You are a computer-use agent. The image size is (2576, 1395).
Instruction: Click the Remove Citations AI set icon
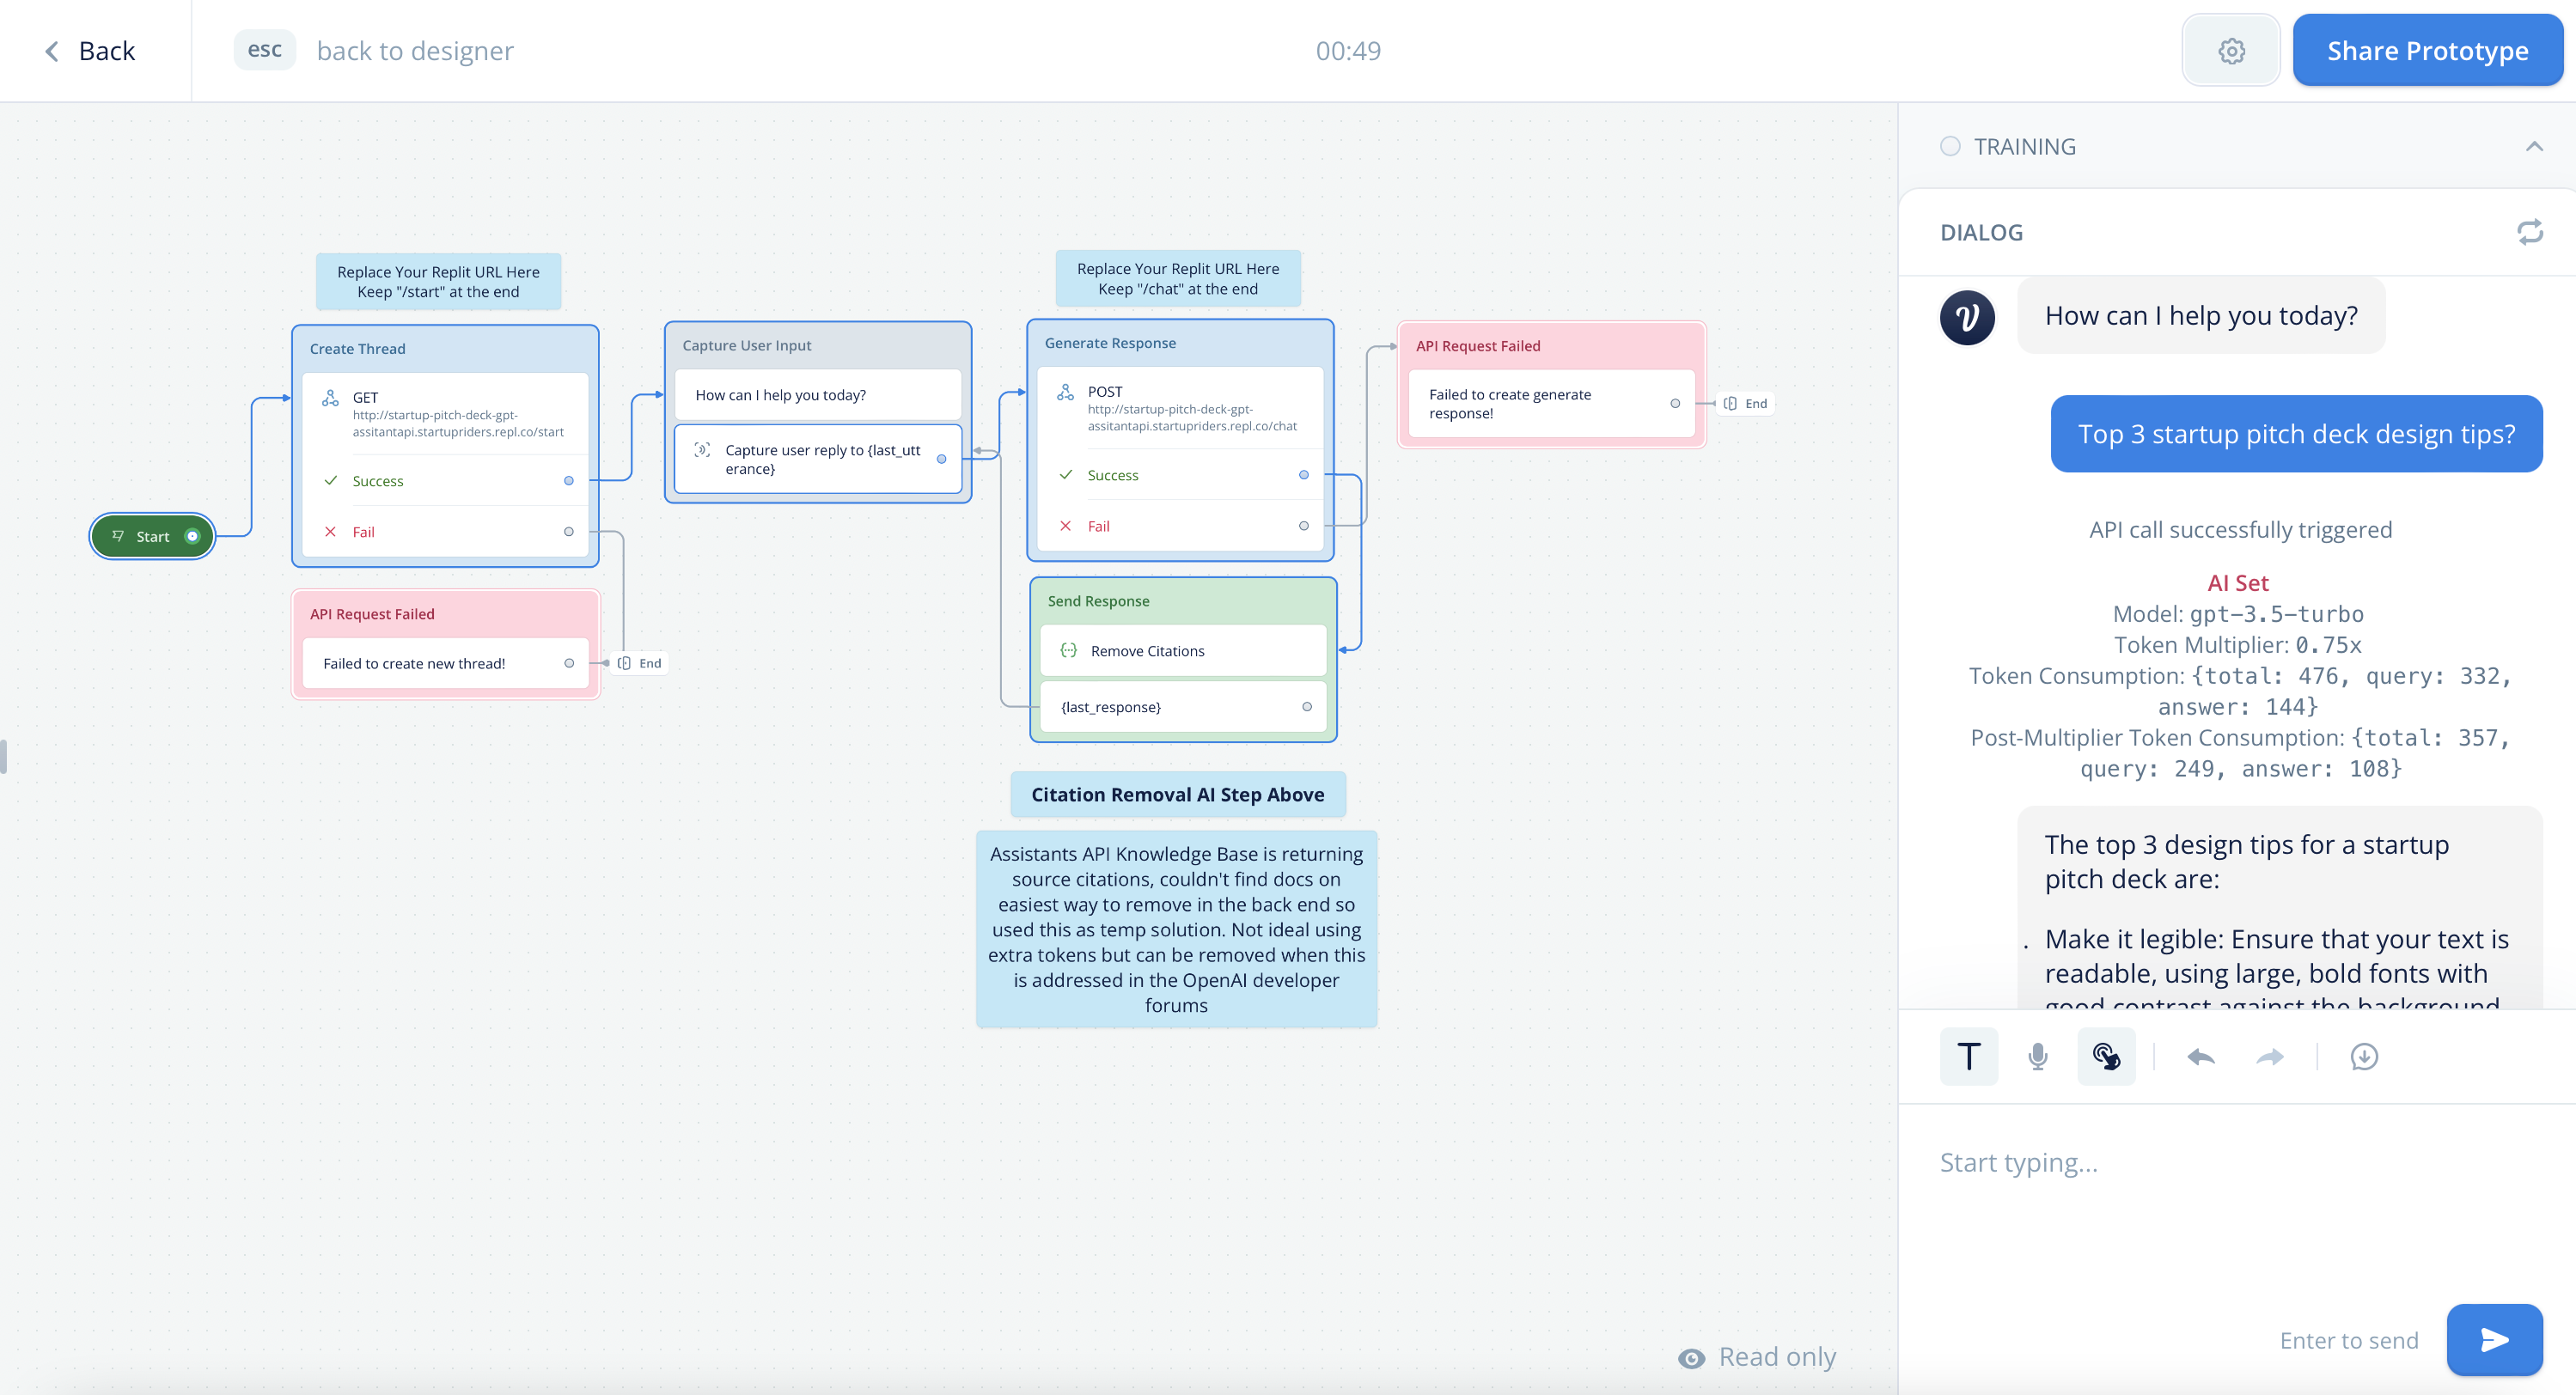point(1068,650)
